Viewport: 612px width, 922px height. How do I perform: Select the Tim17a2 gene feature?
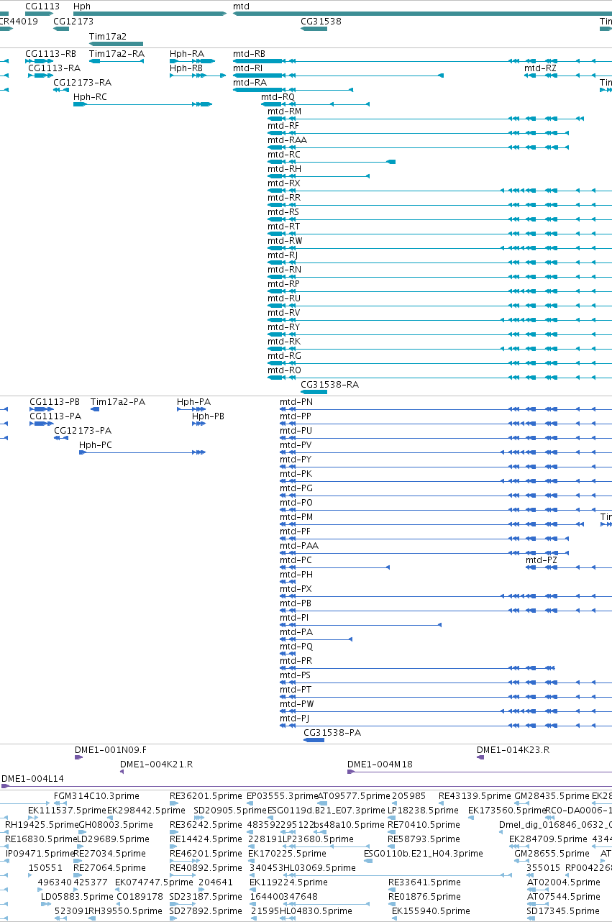(x=116, y=44)
